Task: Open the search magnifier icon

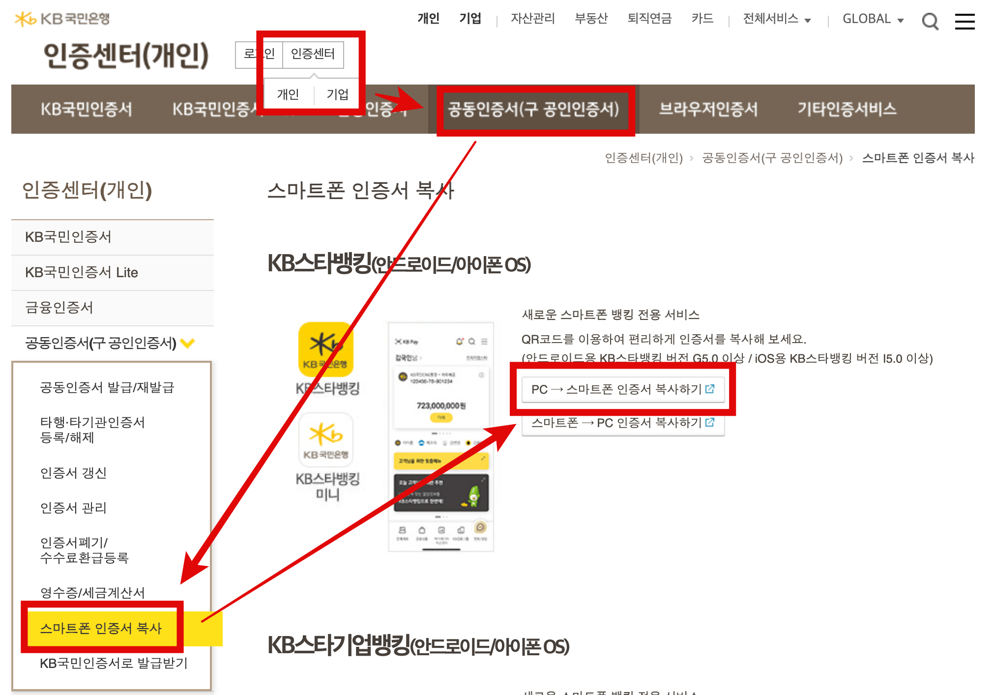Action: click(x=930, y=21)
